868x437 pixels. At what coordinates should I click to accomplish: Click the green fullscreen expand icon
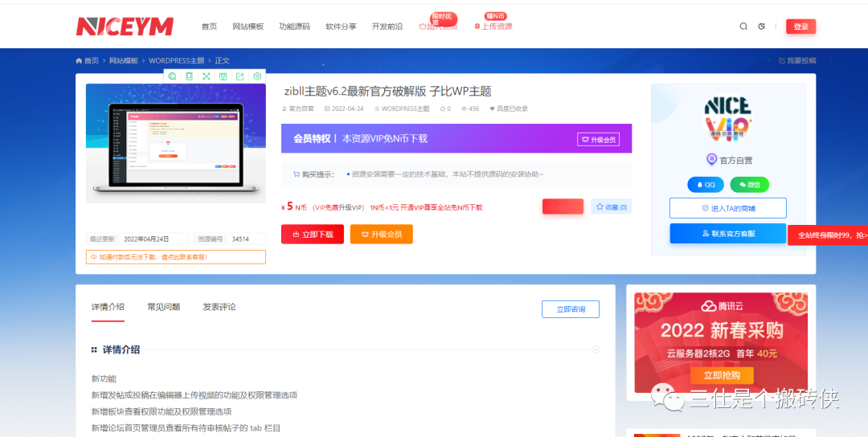207,76
